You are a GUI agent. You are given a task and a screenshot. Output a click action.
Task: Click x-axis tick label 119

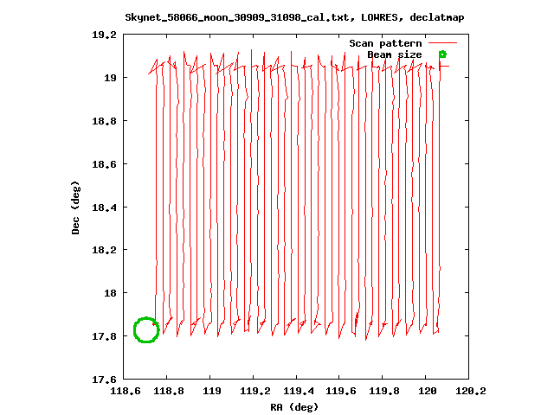coord(212,391)
